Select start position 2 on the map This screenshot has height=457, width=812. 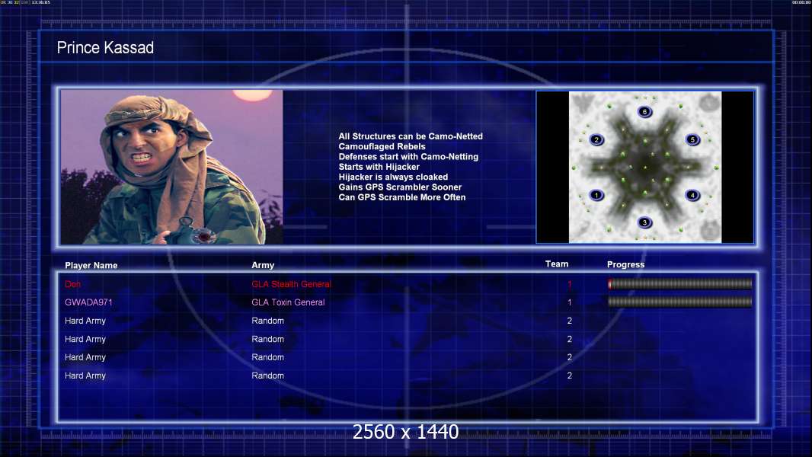(596, 139)
